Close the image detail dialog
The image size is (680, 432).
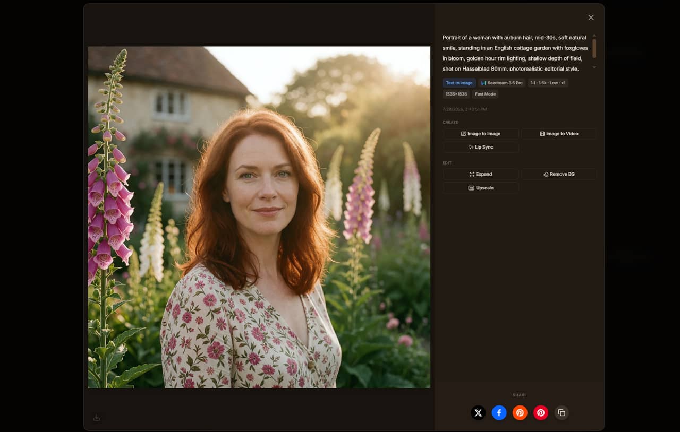(591, 18)
